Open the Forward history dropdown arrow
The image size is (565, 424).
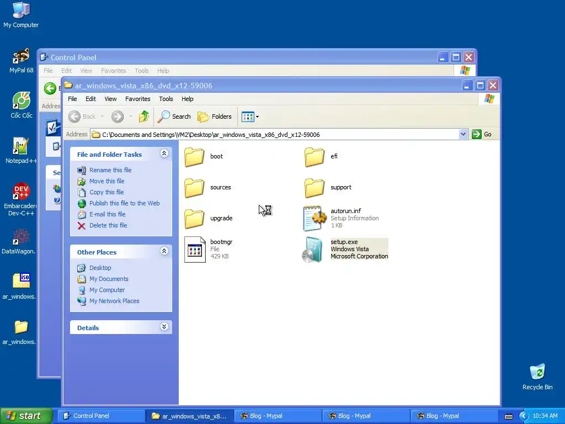[x=130, y=116]
